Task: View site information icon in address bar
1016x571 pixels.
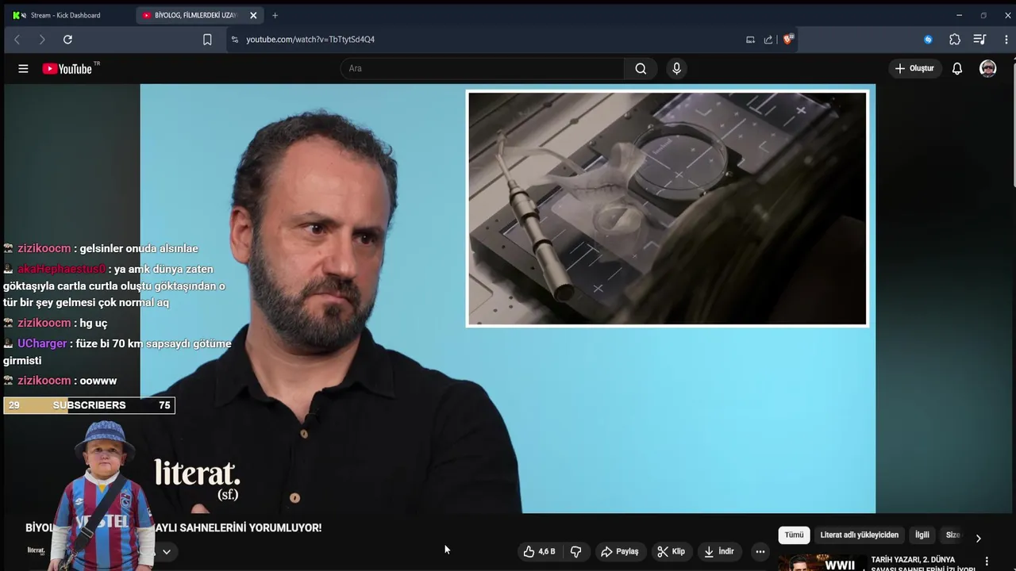Action: coord(234,40)
